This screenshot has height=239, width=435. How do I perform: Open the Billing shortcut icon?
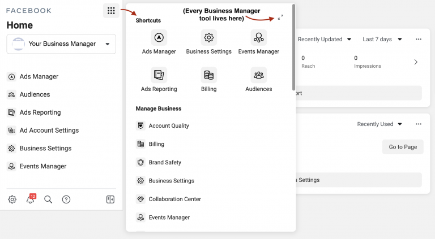tap(209, 75)
